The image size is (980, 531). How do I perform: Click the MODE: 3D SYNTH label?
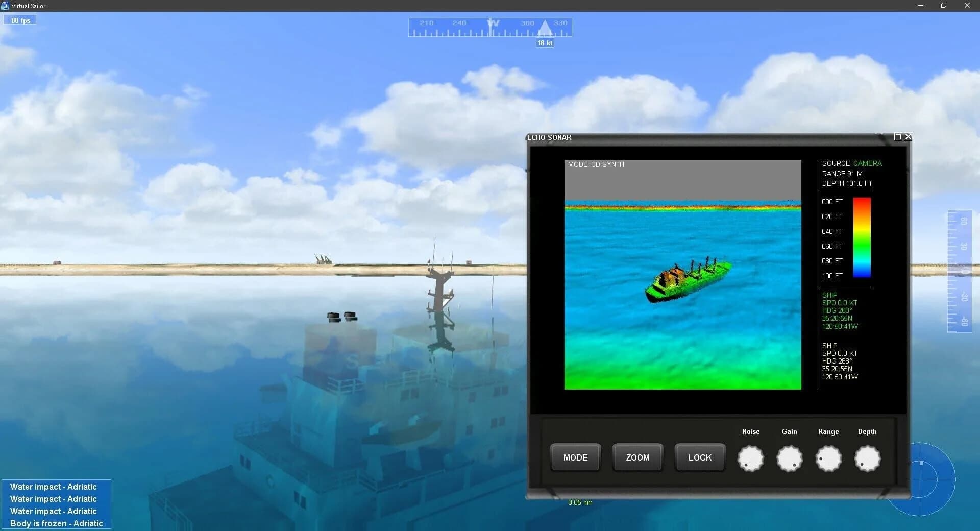[596, 164]
